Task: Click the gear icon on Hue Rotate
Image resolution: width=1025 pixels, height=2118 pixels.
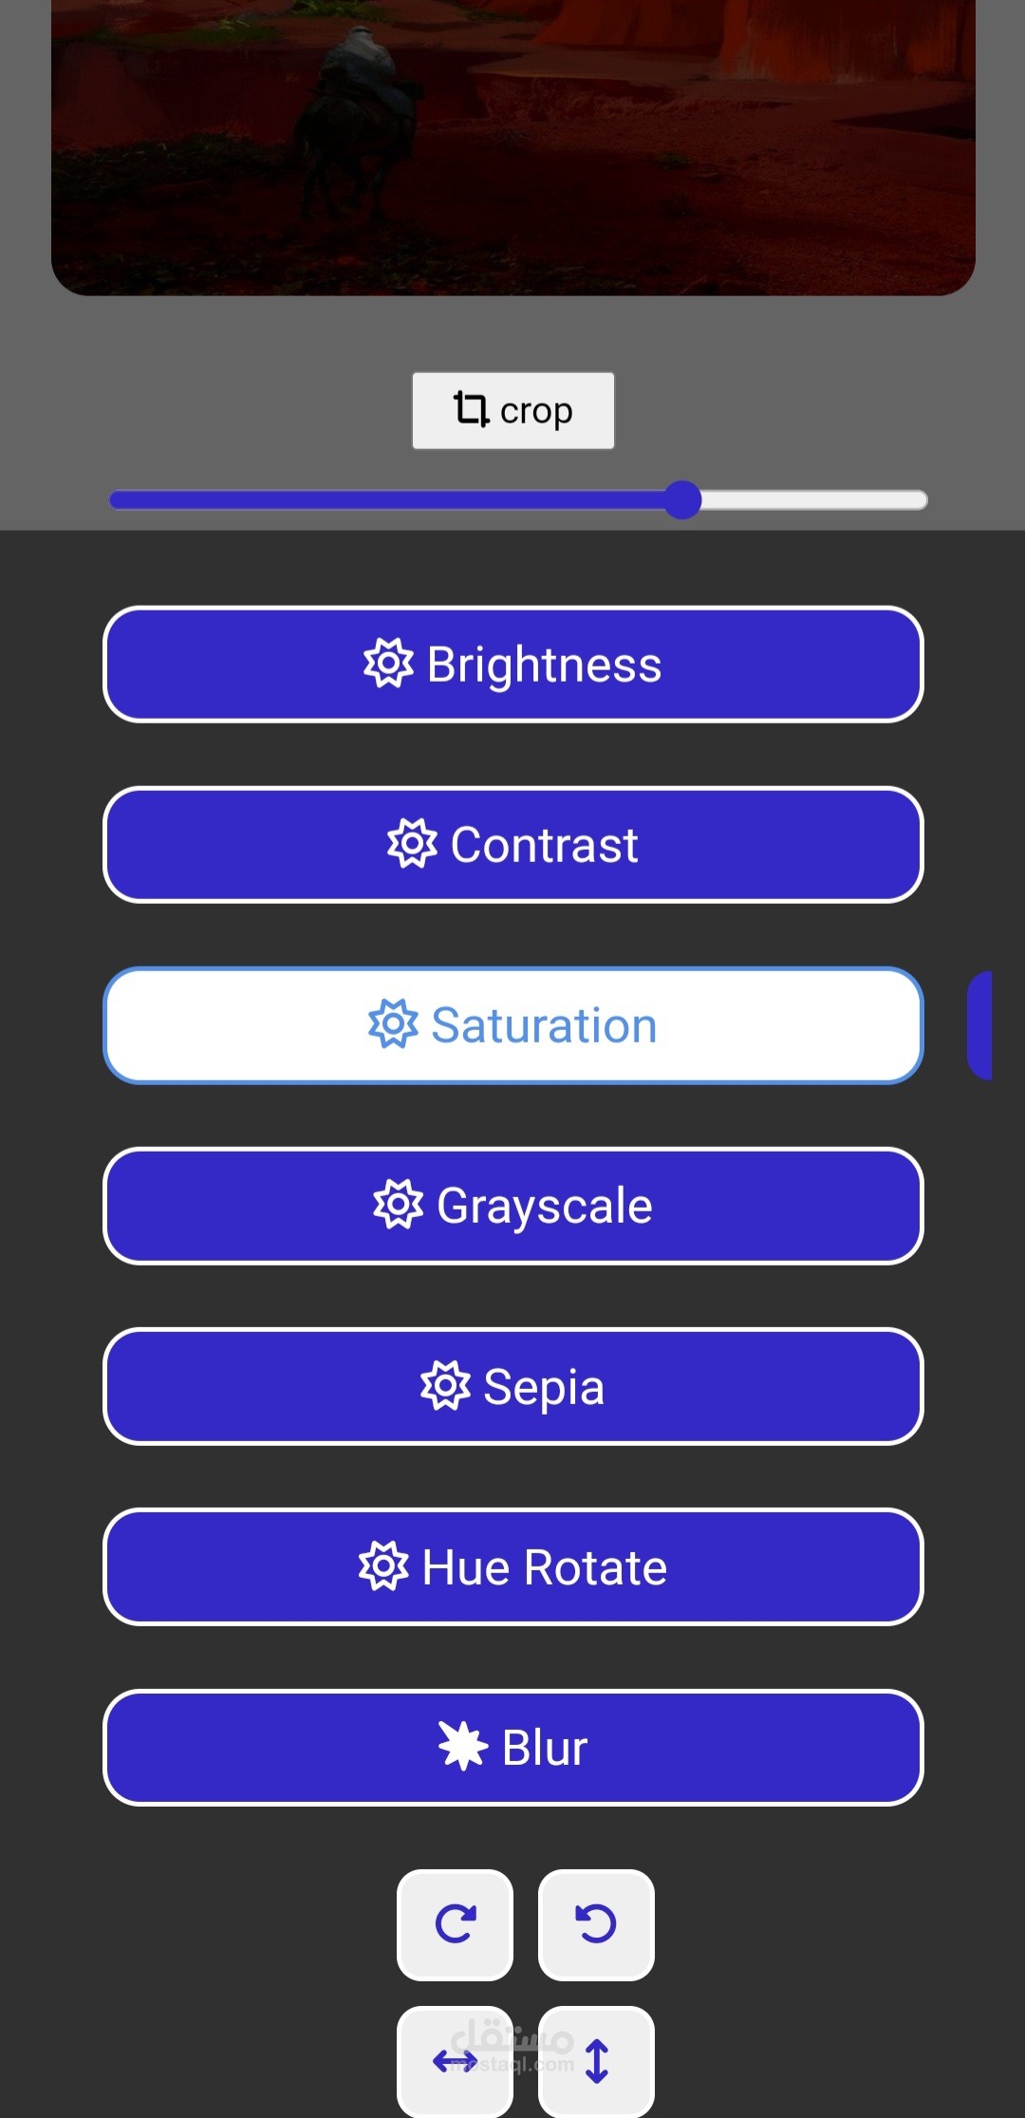Action: pos(383,1566)
